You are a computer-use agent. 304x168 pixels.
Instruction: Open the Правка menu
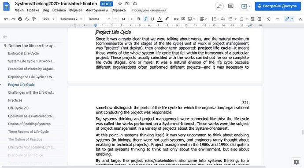[x=33, y=10]
